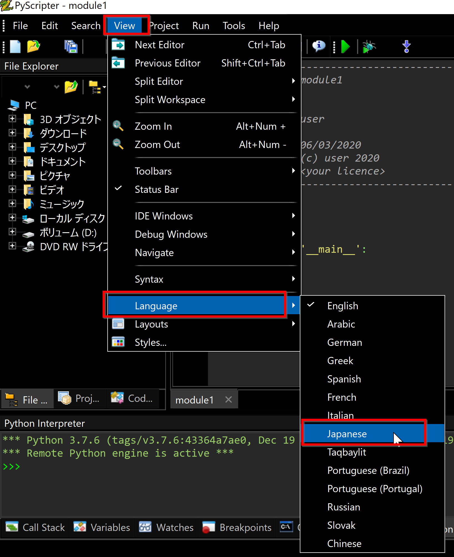Viewport: 454px width, 557px height.
Task: Click the Zoom Out magnifier icon
Action: tap(118, 144)
